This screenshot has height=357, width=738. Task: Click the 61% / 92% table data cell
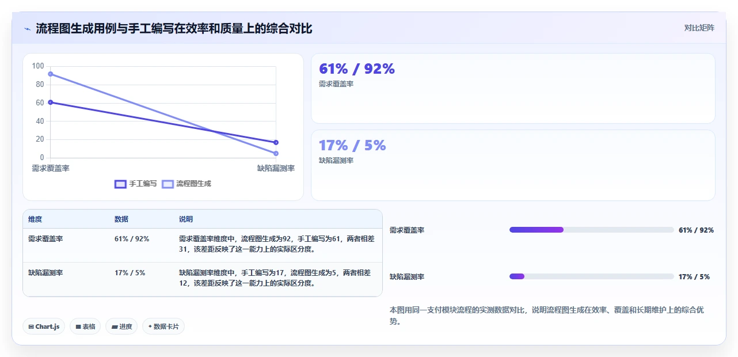tap(132, 239)
